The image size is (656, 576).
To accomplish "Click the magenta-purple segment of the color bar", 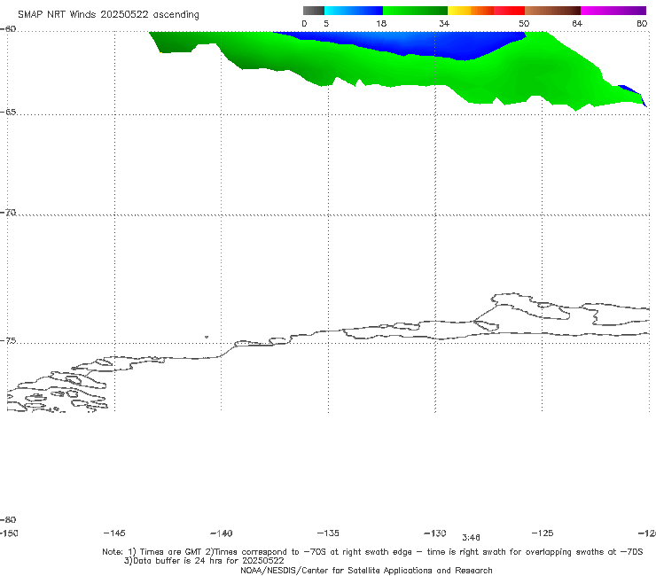I will click(x=613, y=11).
